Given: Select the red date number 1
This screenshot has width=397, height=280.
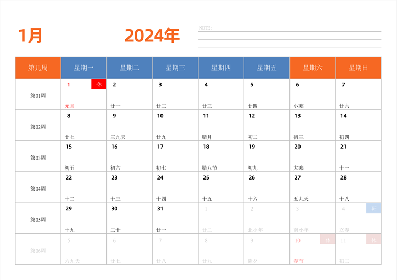Looking at the screenshot, I should [x=69, y=85].
